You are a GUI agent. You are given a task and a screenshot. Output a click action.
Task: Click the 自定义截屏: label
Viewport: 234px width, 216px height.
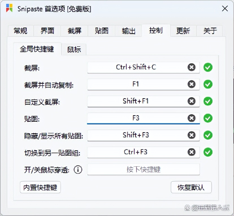pyautogui.click(x=42, y=102)
